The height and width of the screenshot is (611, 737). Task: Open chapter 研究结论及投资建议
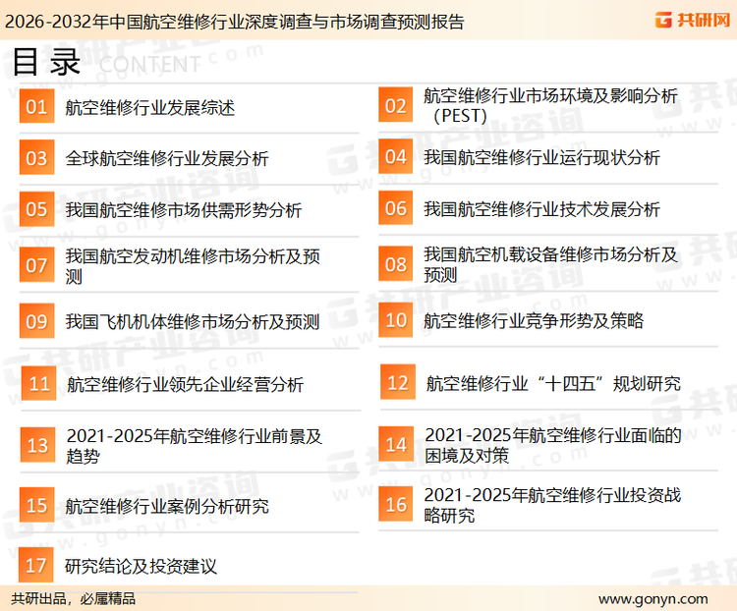pos(141,566)
